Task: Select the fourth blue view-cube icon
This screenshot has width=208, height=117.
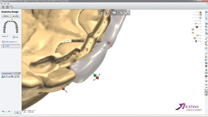Action: [206, 33]
